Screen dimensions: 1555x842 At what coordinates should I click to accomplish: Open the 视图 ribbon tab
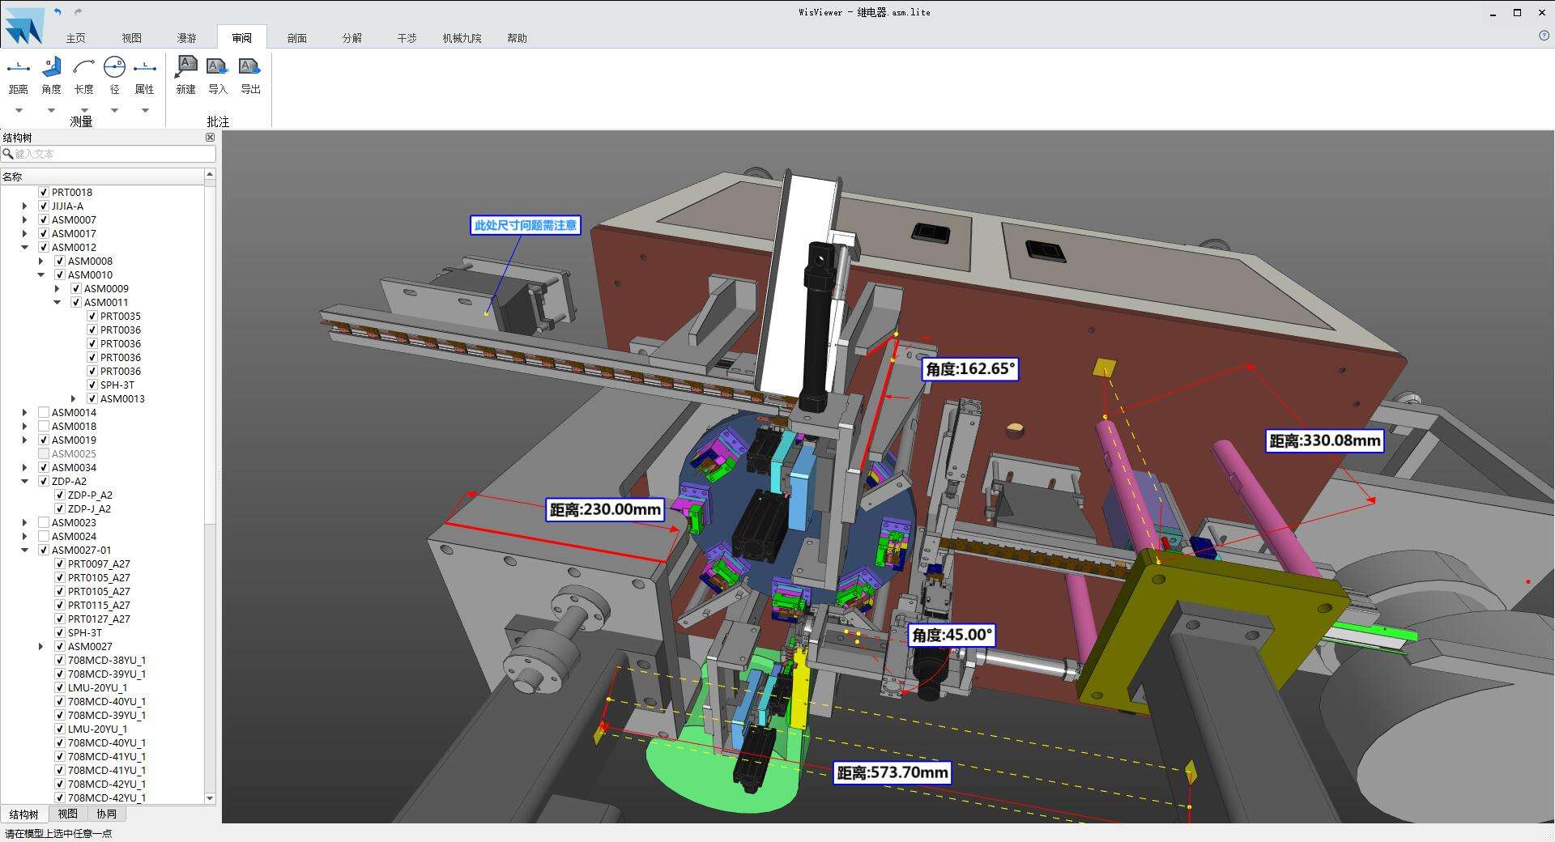point(132,38)
